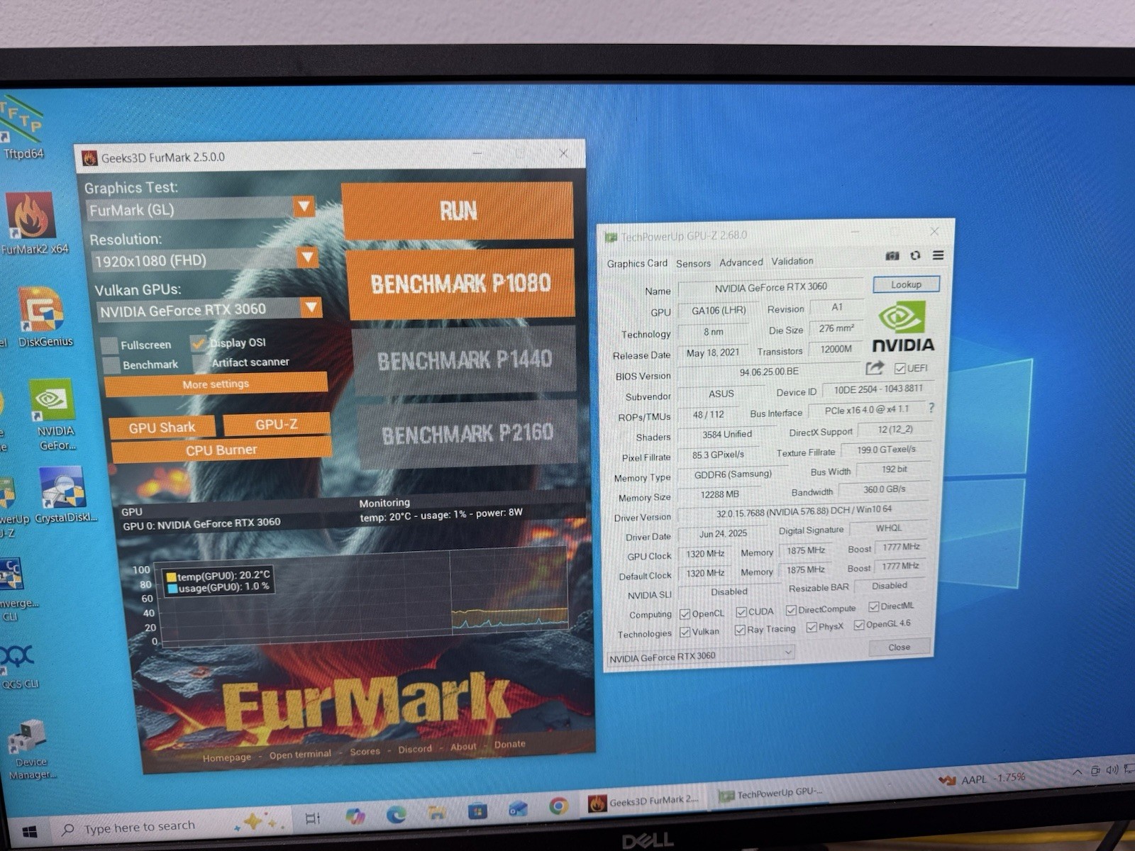Toggle the OpenGL 4.6 checkbox
Image resolution: width=1135 pixels, height=851 pixels.
pyautogui.click(x=859, y=625)
